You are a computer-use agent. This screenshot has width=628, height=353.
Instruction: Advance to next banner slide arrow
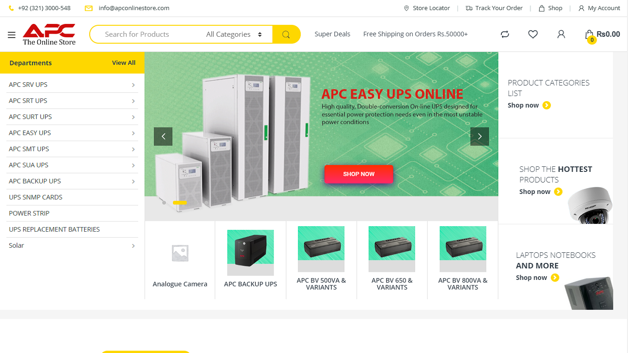pos(480,137)
